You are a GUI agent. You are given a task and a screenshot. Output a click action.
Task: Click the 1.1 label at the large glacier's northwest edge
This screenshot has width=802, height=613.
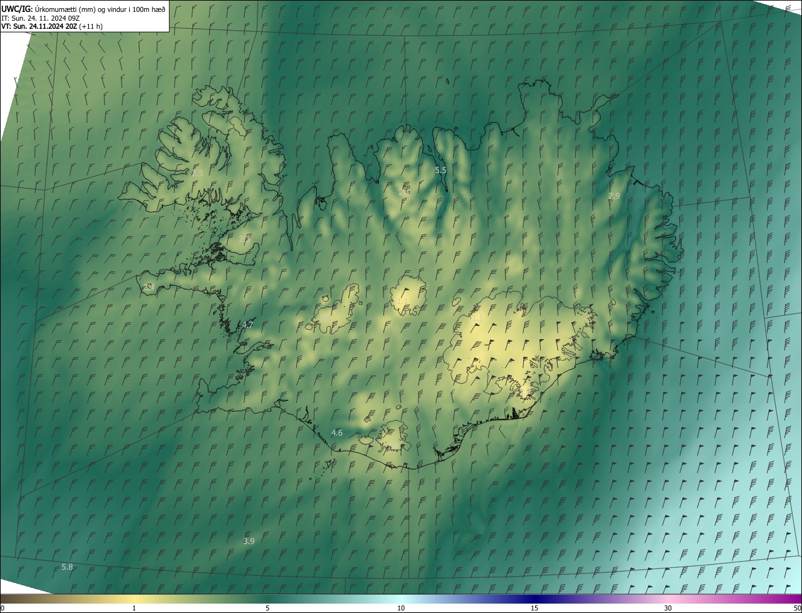[476, 318]
